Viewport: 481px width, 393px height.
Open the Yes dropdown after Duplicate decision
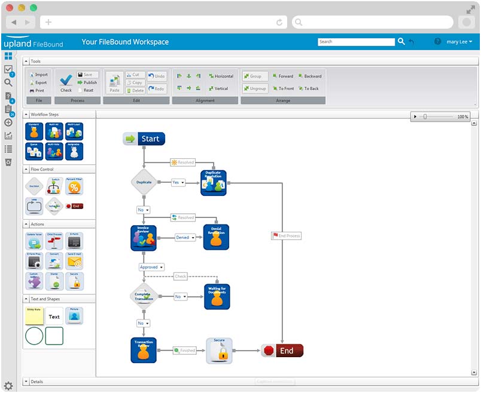[178, 182]
